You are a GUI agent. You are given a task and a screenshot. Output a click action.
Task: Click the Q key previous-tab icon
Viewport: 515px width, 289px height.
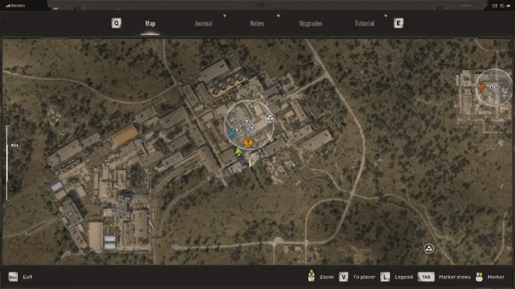[x=116, y=23]
